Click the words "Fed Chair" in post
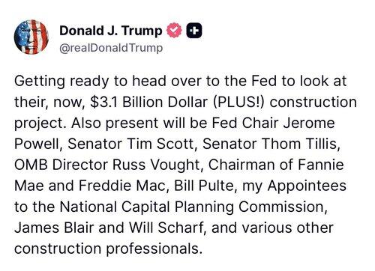 coord(245,123)
